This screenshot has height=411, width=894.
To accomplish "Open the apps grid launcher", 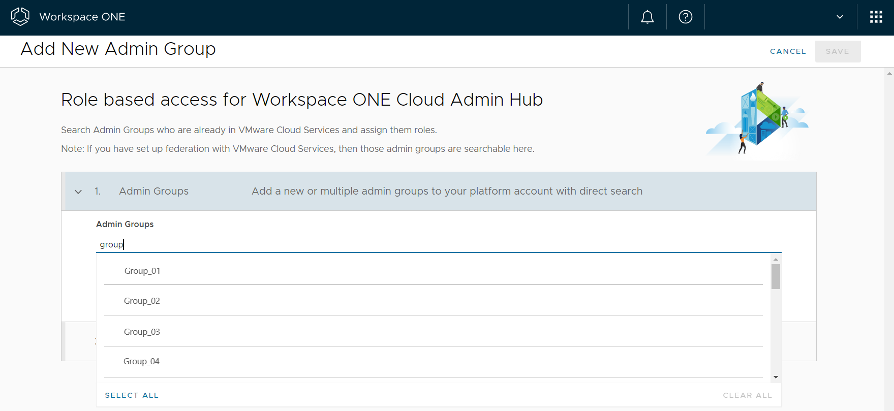I will [876, 17].
